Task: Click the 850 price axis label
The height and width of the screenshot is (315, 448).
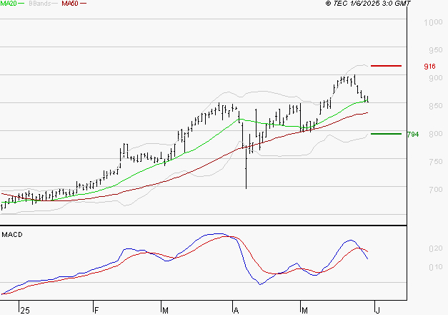Action: pos(436,106)
